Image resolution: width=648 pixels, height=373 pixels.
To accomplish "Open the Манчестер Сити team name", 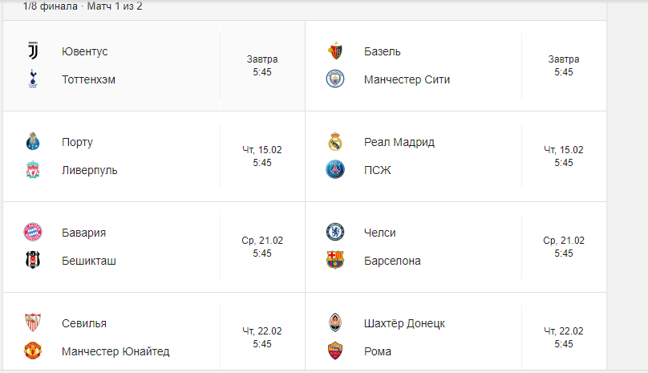I will click(x=407, y=79).
